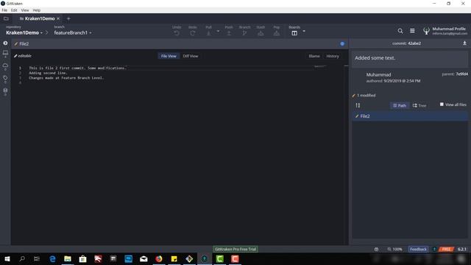Open Microsoft Edge from the taskbar

click(52, 258)
